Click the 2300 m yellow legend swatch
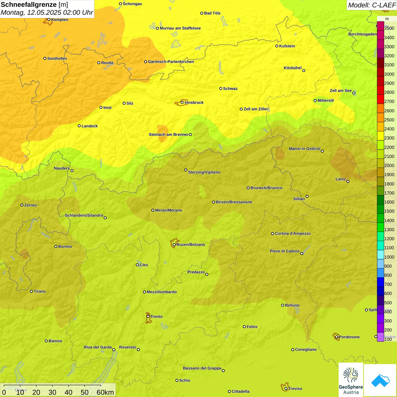Screen dimensions: 397x397 click(x=381, y=136)
